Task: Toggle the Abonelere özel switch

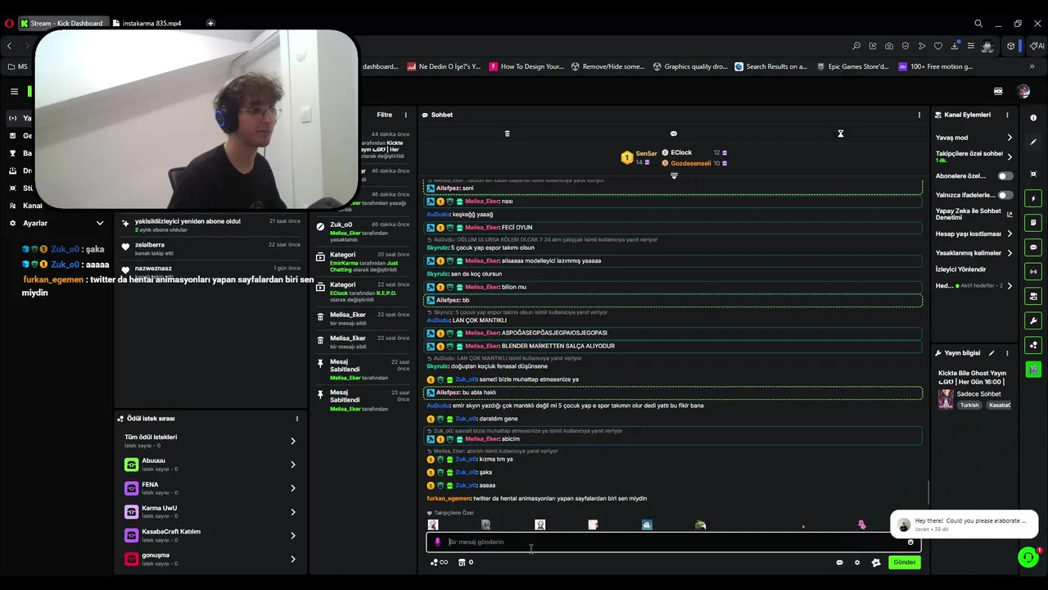Action: (x=1005, y=176)
